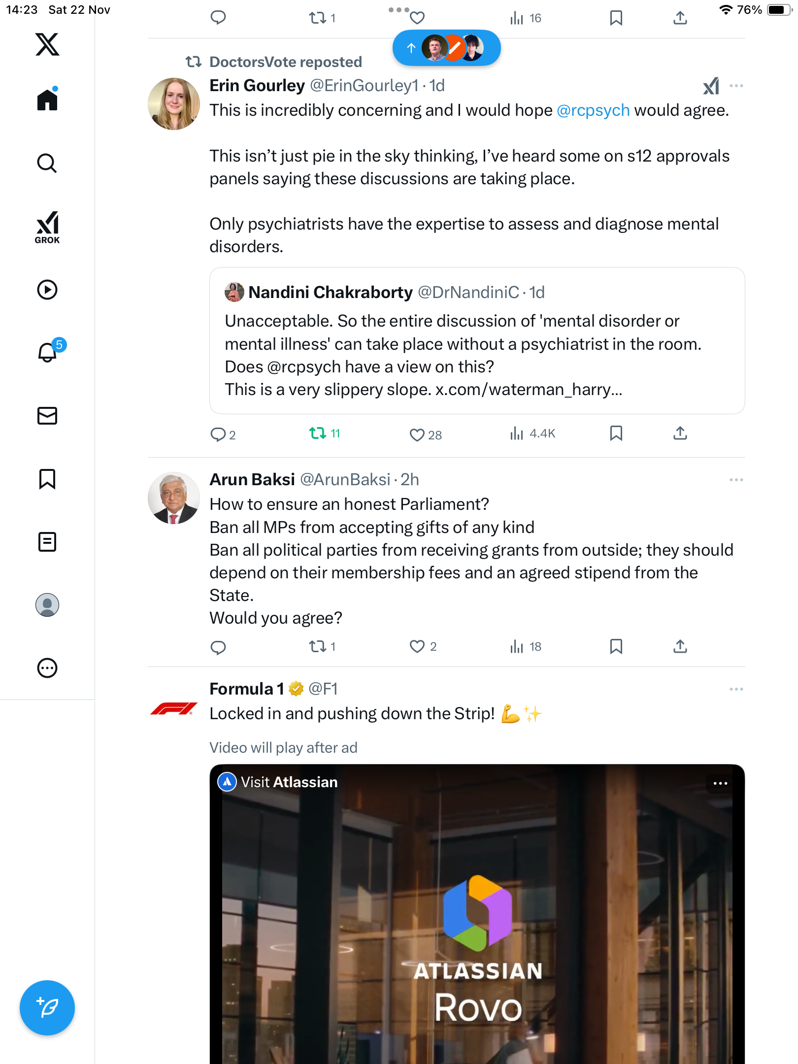Go to Home in the sidebar
Viewport: 798px width, 1064px height.
[x=47, y=100]
